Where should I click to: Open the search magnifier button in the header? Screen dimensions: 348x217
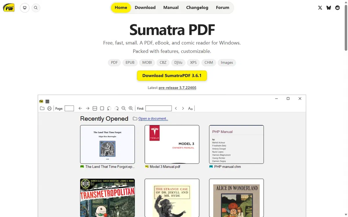[x=36, y=8]
